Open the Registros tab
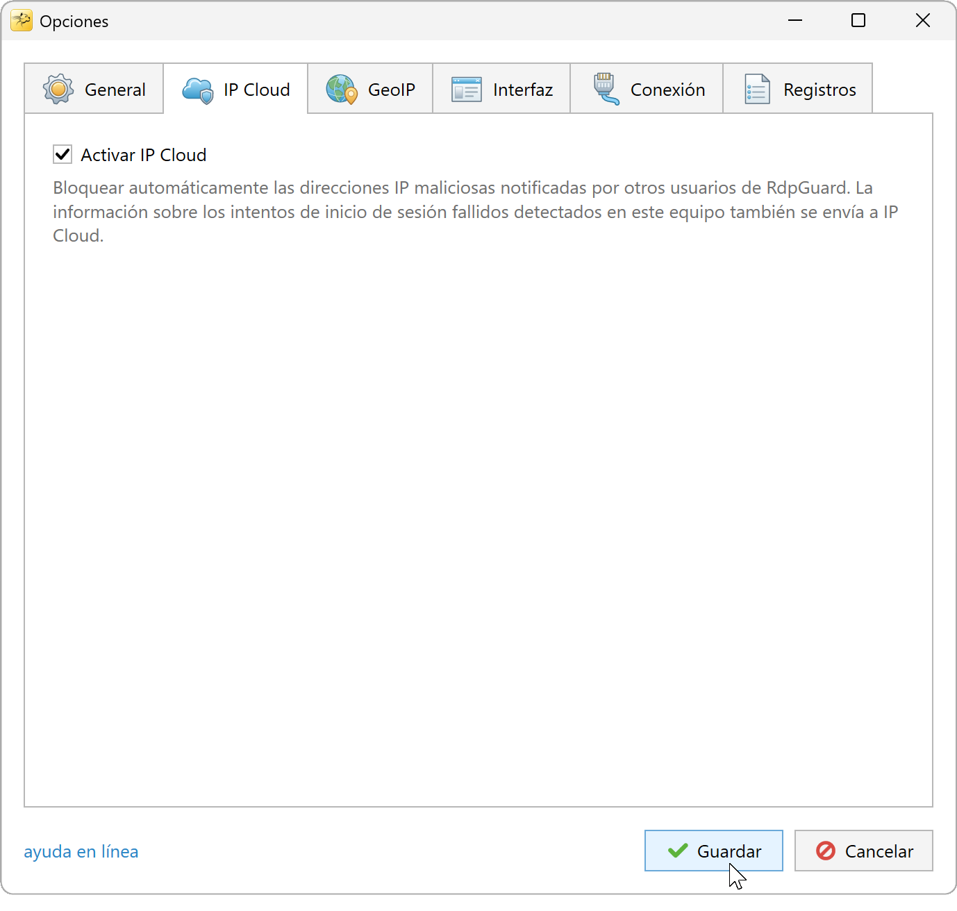 click(797, 89)
